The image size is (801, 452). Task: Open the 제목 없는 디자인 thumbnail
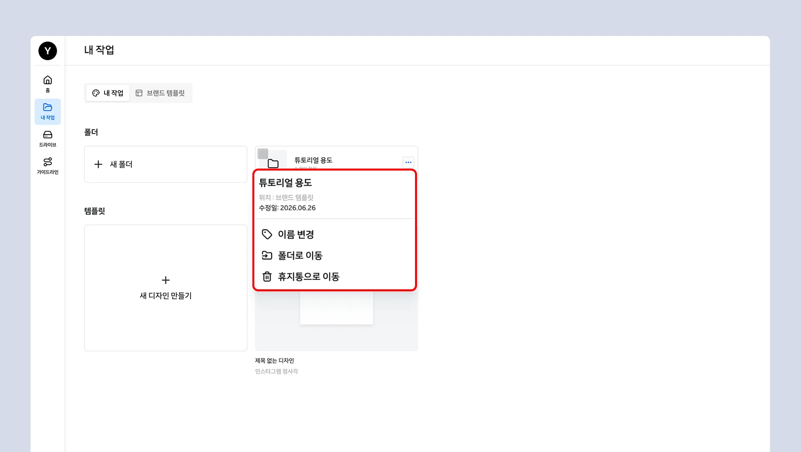click(337, 320)
